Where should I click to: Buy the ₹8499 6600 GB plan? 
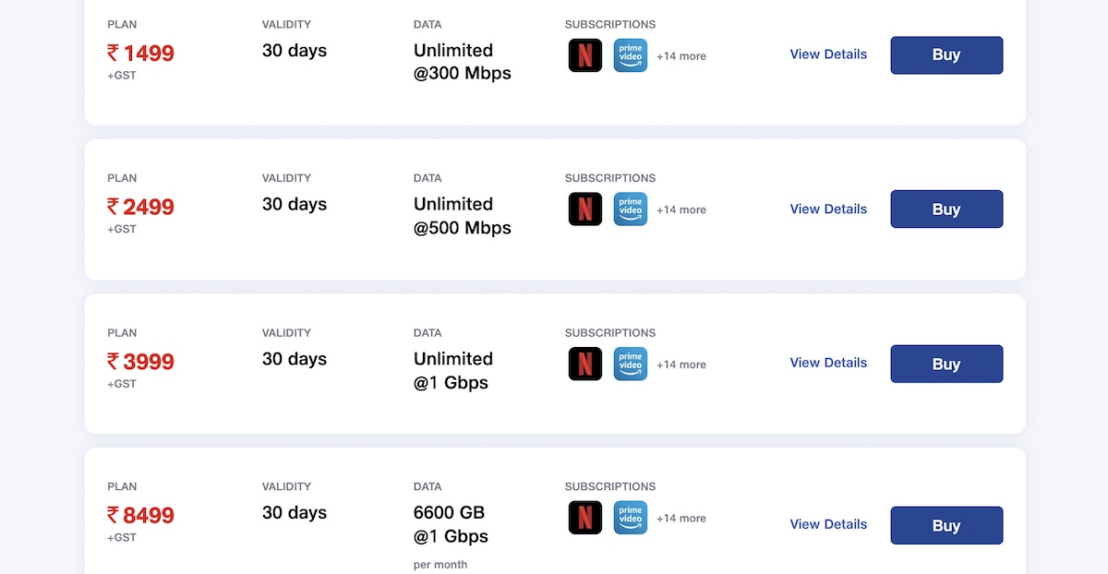pos(946,525)
